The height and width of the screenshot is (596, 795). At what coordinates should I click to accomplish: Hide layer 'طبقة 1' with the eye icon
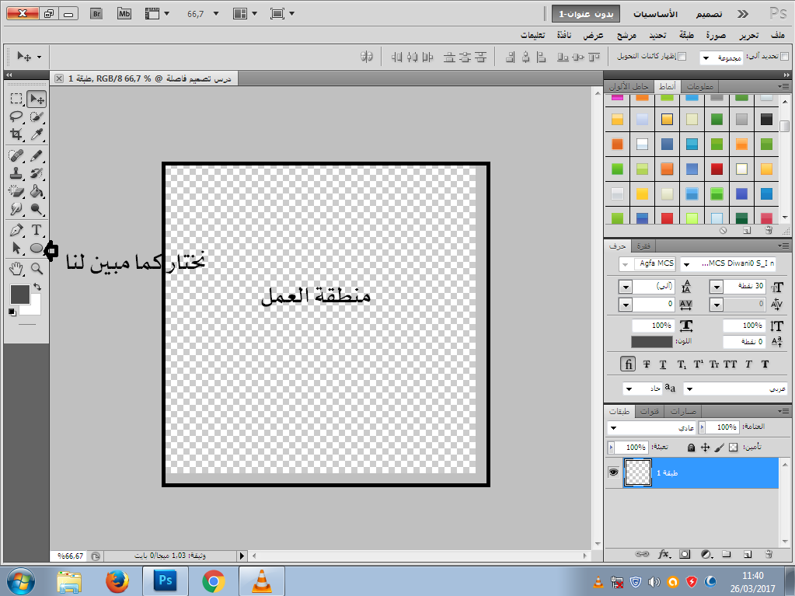click(x=613, y=472)
